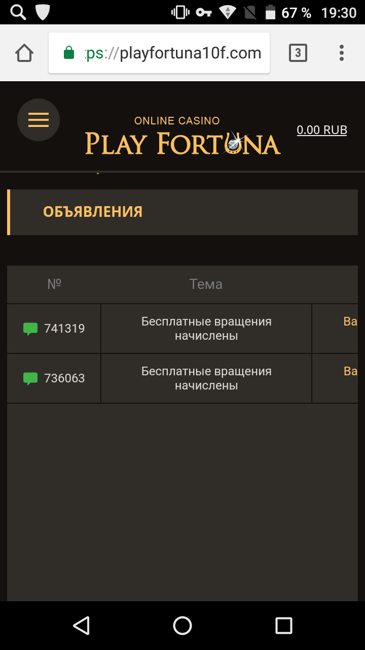
Task: Select the № column header
Action: 53,284
